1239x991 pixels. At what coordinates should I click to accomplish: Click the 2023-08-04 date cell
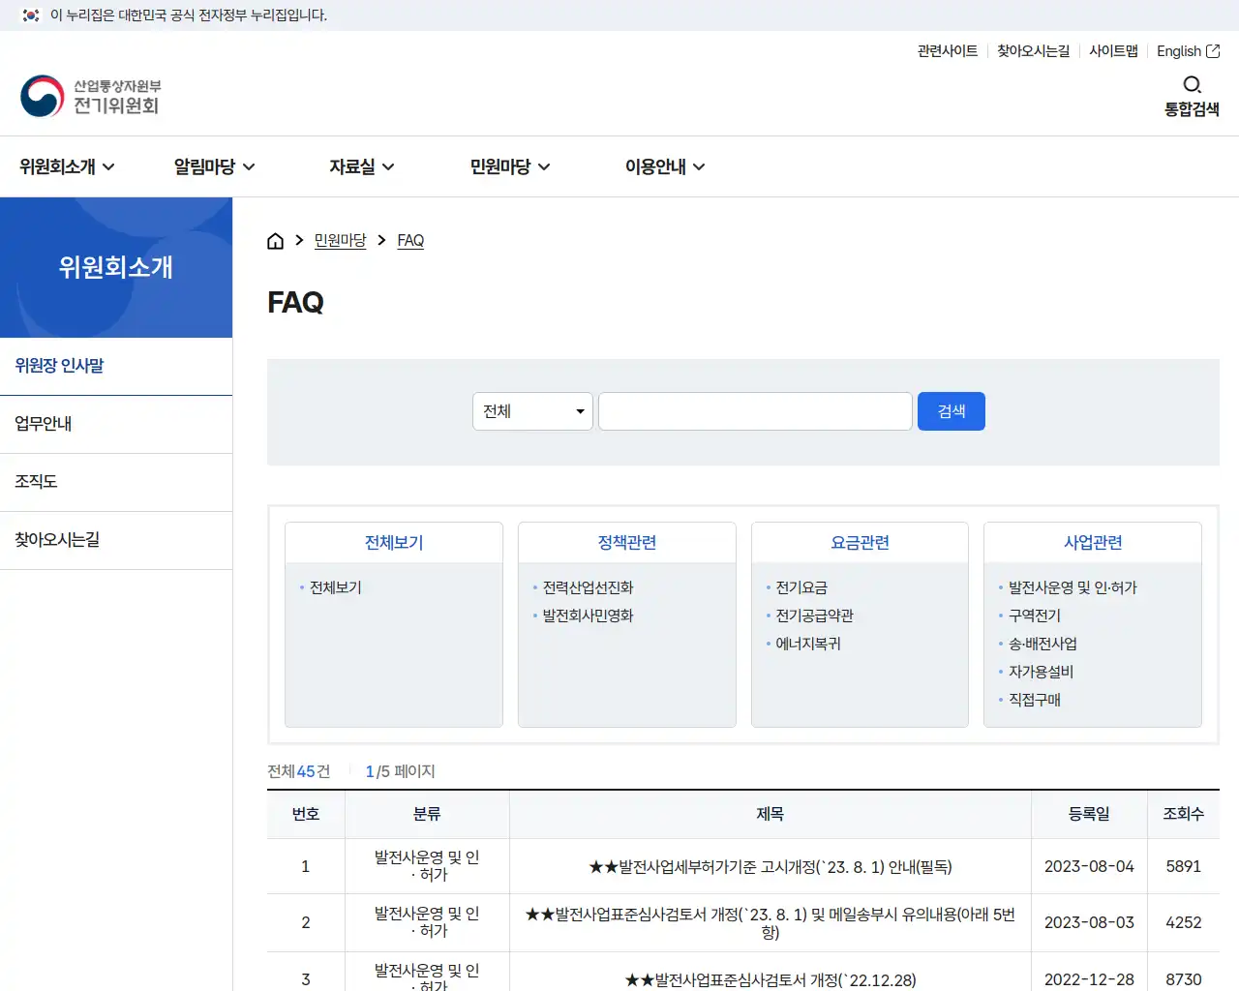[1089, 866]
